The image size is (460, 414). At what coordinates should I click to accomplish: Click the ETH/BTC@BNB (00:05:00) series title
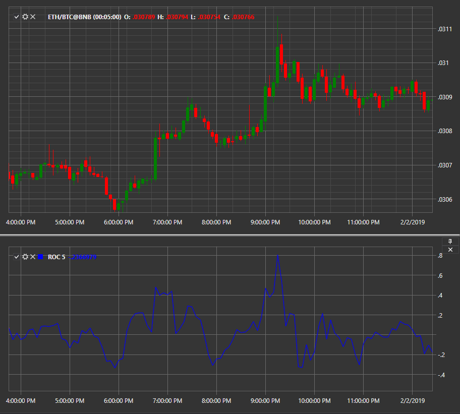pyautogui.click(x=85, y=17)
